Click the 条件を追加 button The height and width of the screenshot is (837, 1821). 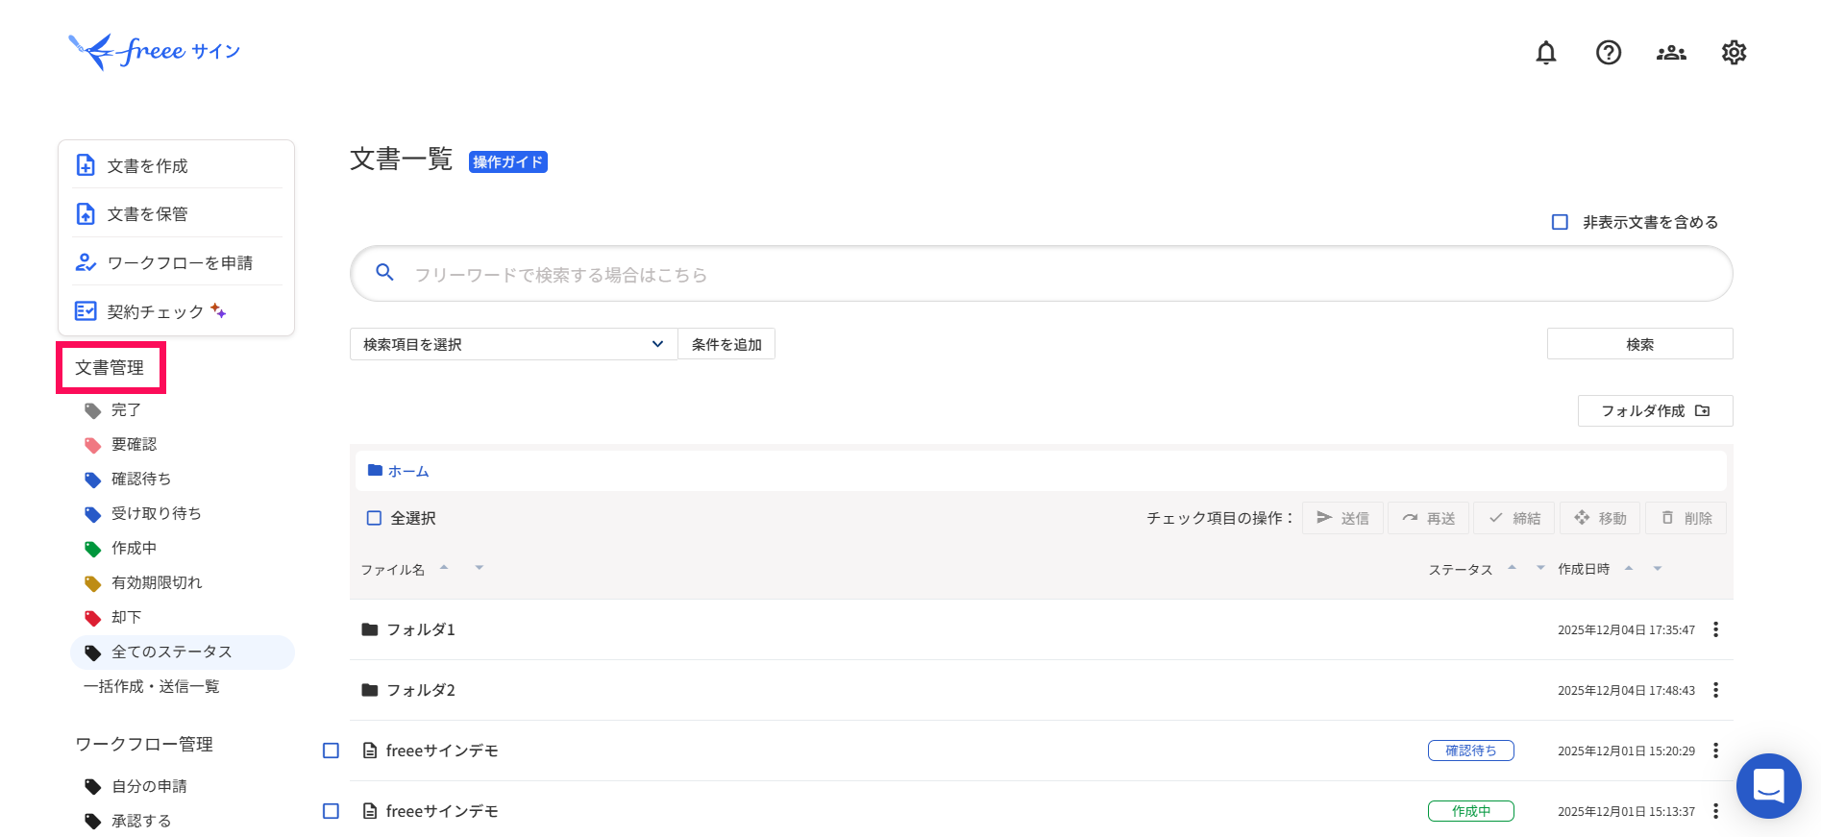(x=726, y=344)
